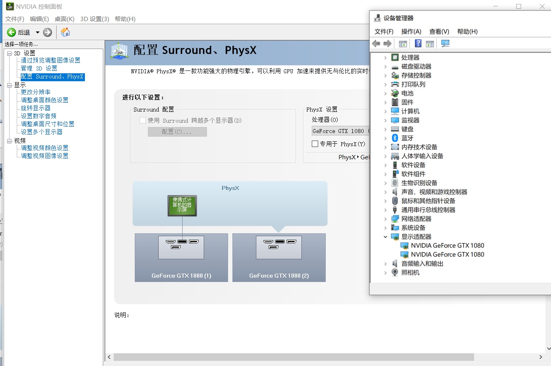
Task: Select the 蓝牙 Bluetooth icon
Action: [x=395, y=138]
